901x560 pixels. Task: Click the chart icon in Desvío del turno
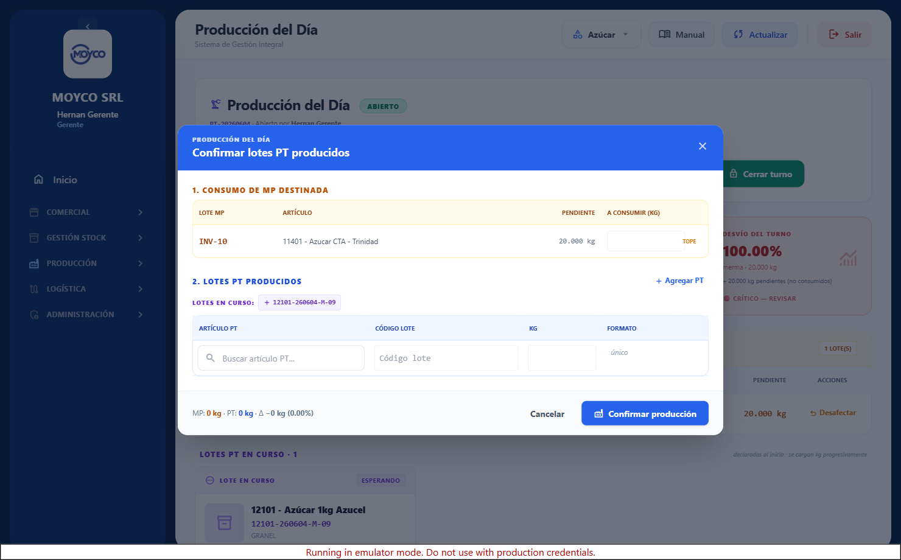[x=848, y=258]
